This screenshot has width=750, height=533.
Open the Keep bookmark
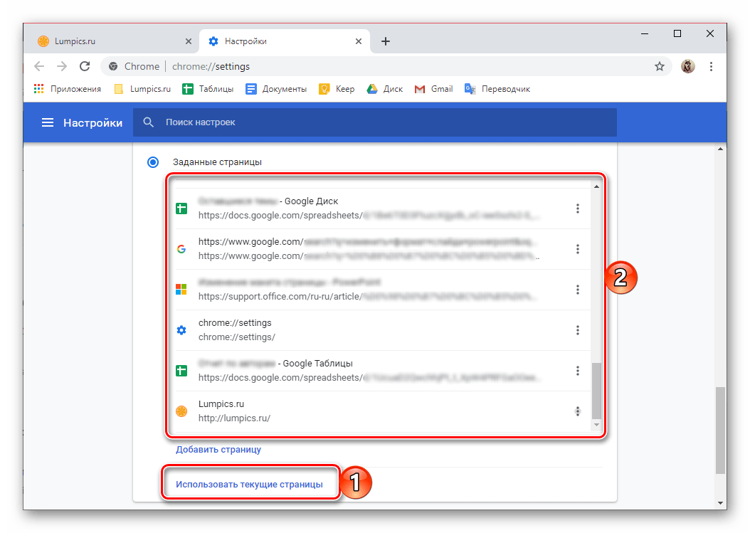(337, 89)
